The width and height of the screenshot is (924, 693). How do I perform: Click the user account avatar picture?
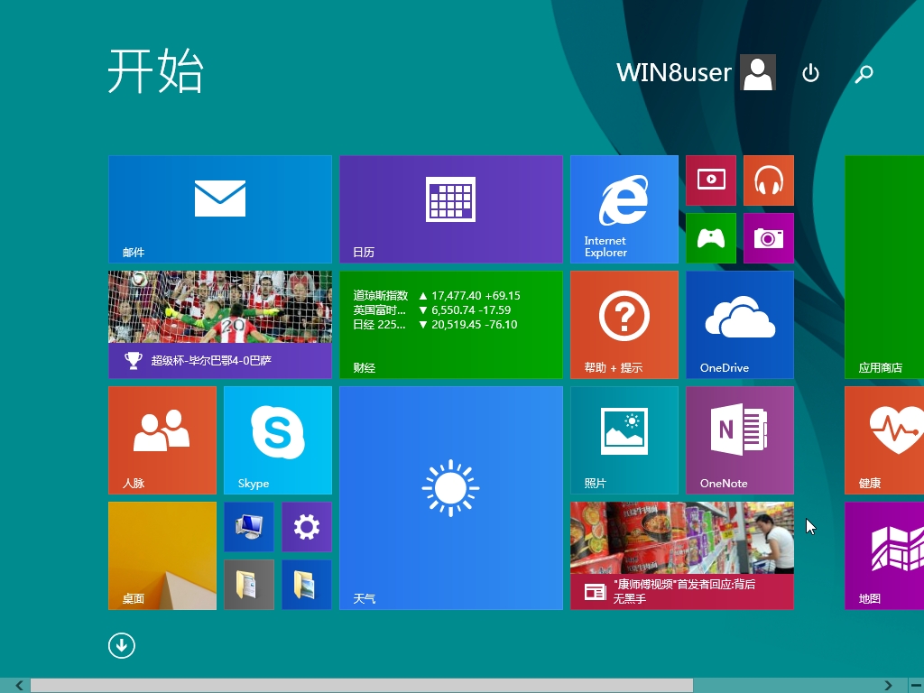(758, 72)
